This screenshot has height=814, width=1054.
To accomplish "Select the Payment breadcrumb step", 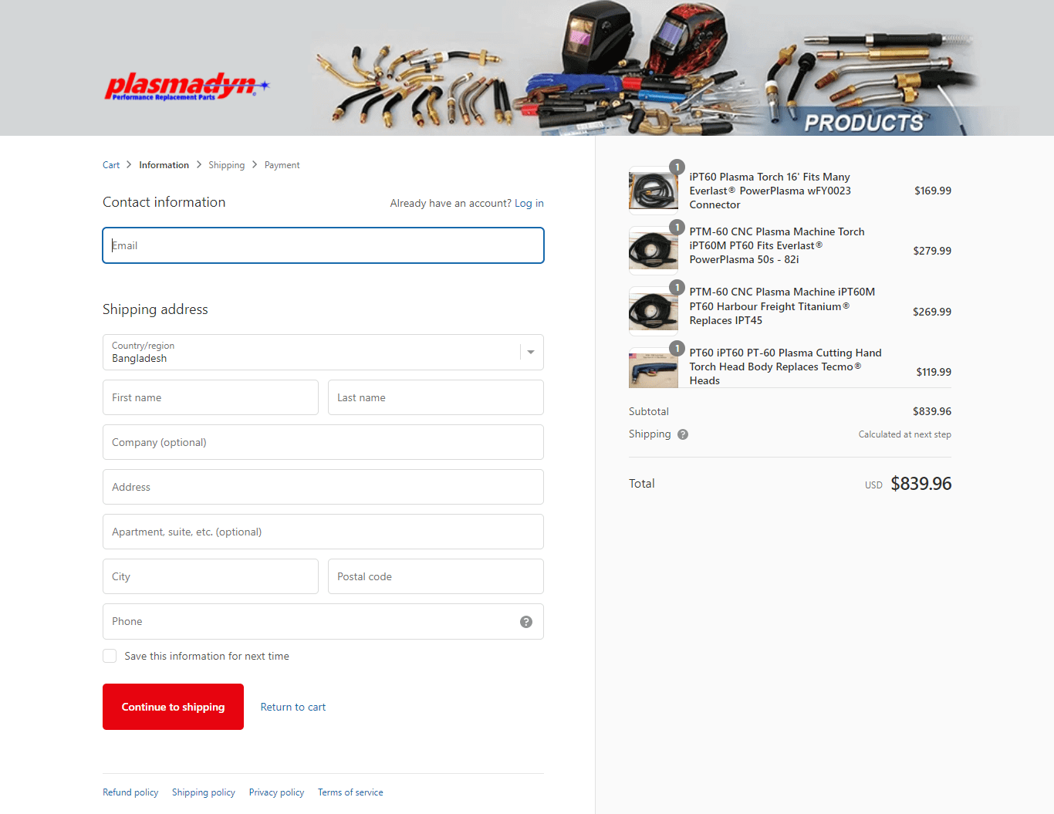I will 282,165.
